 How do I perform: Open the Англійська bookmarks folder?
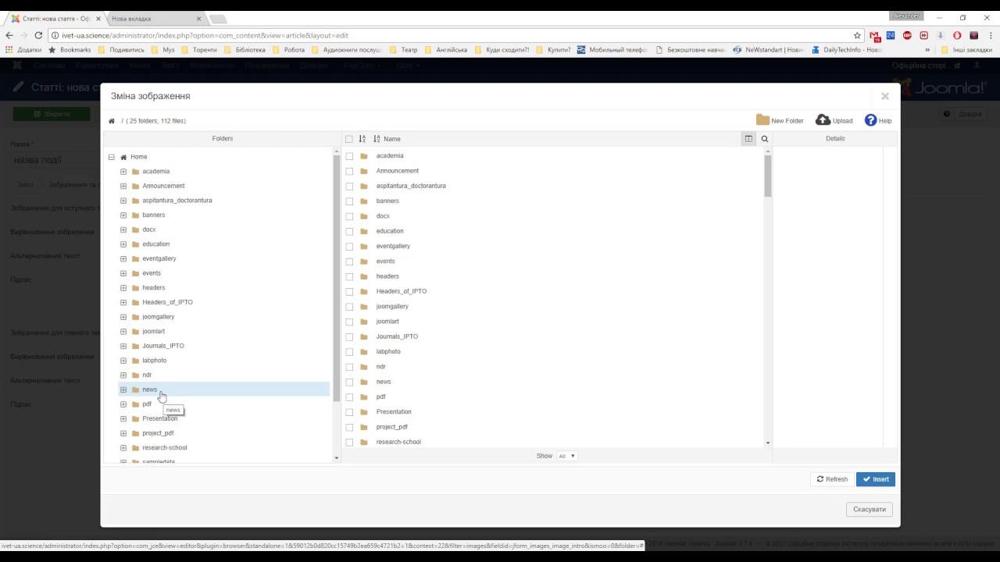click(x=445, y=49)
